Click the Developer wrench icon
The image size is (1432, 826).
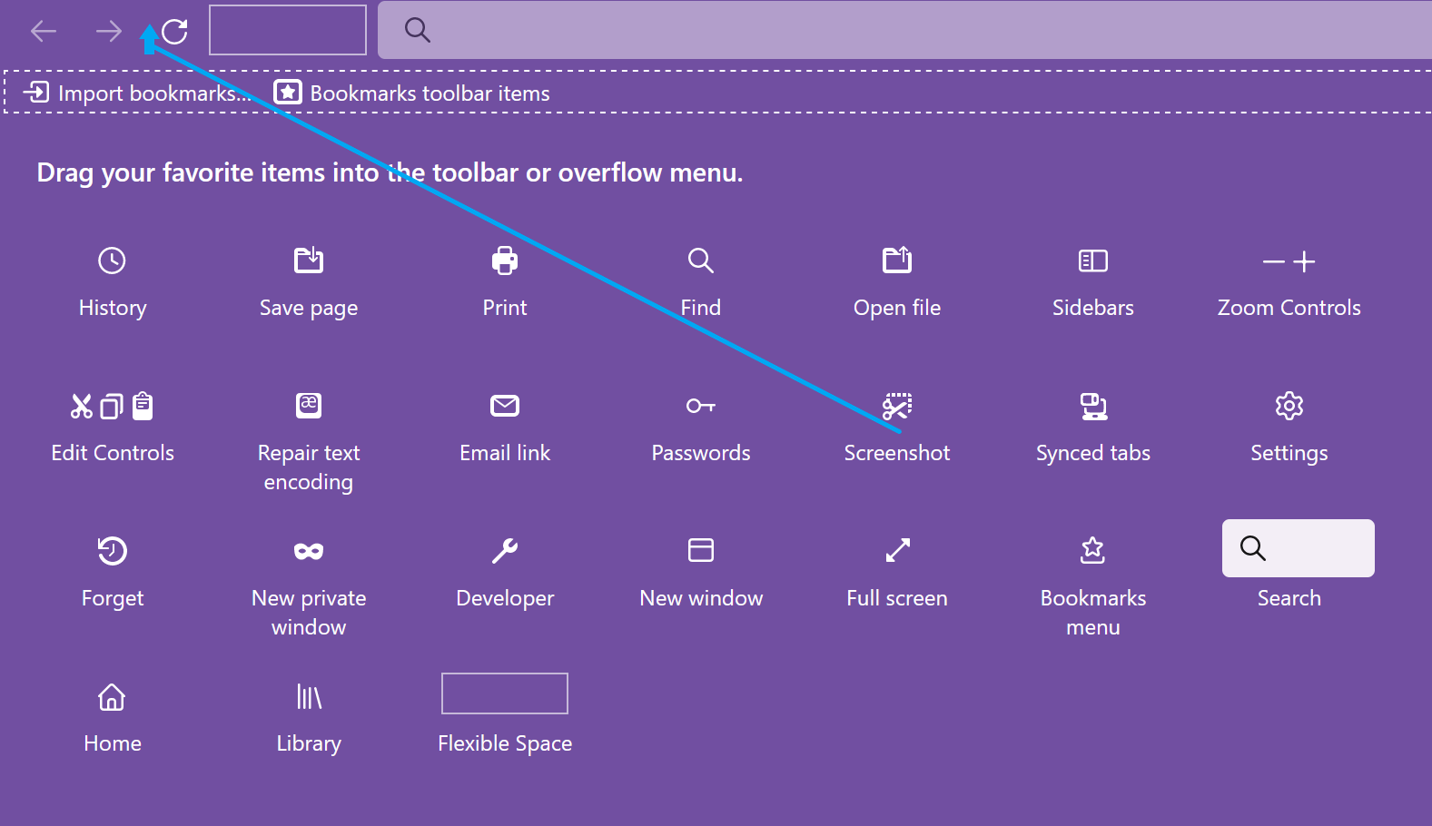(x=505, y=551)
